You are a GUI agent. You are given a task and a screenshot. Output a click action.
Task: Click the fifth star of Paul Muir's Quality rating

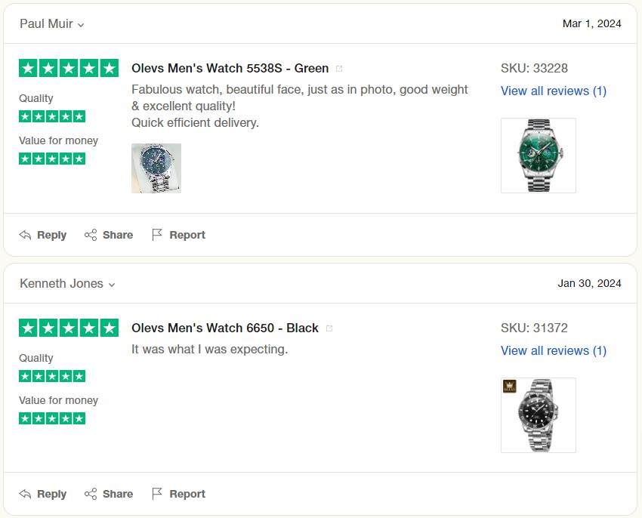[x=80, y=116]
